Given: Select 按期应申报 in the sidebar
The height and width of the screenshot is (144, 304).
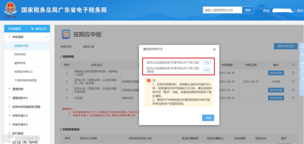Looking at the screenshot, I should pyautogui.click(x=21, y=46).
